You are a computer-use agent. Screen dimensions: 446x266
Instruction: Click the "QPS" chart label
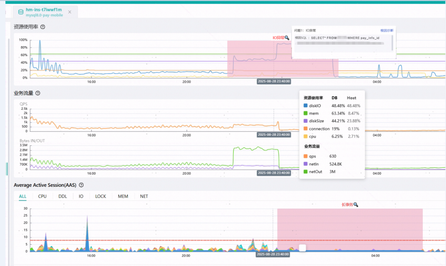[x=24, y=104]
